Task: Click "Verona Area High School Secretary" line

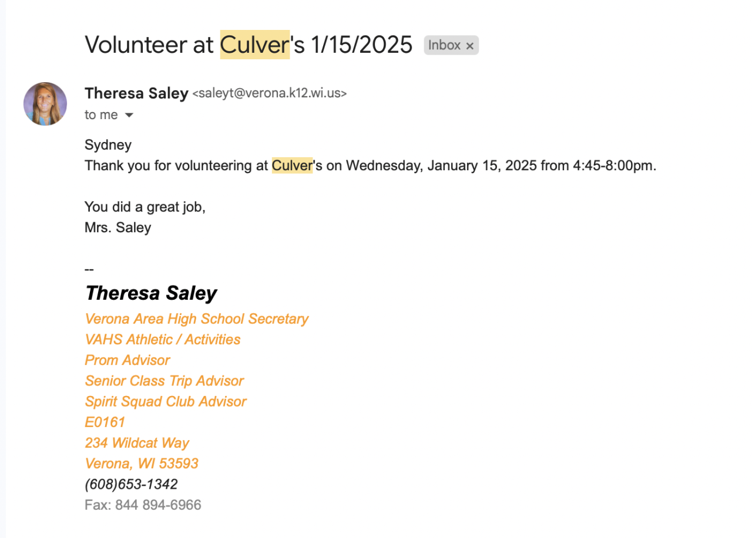Action: (196, 319)
